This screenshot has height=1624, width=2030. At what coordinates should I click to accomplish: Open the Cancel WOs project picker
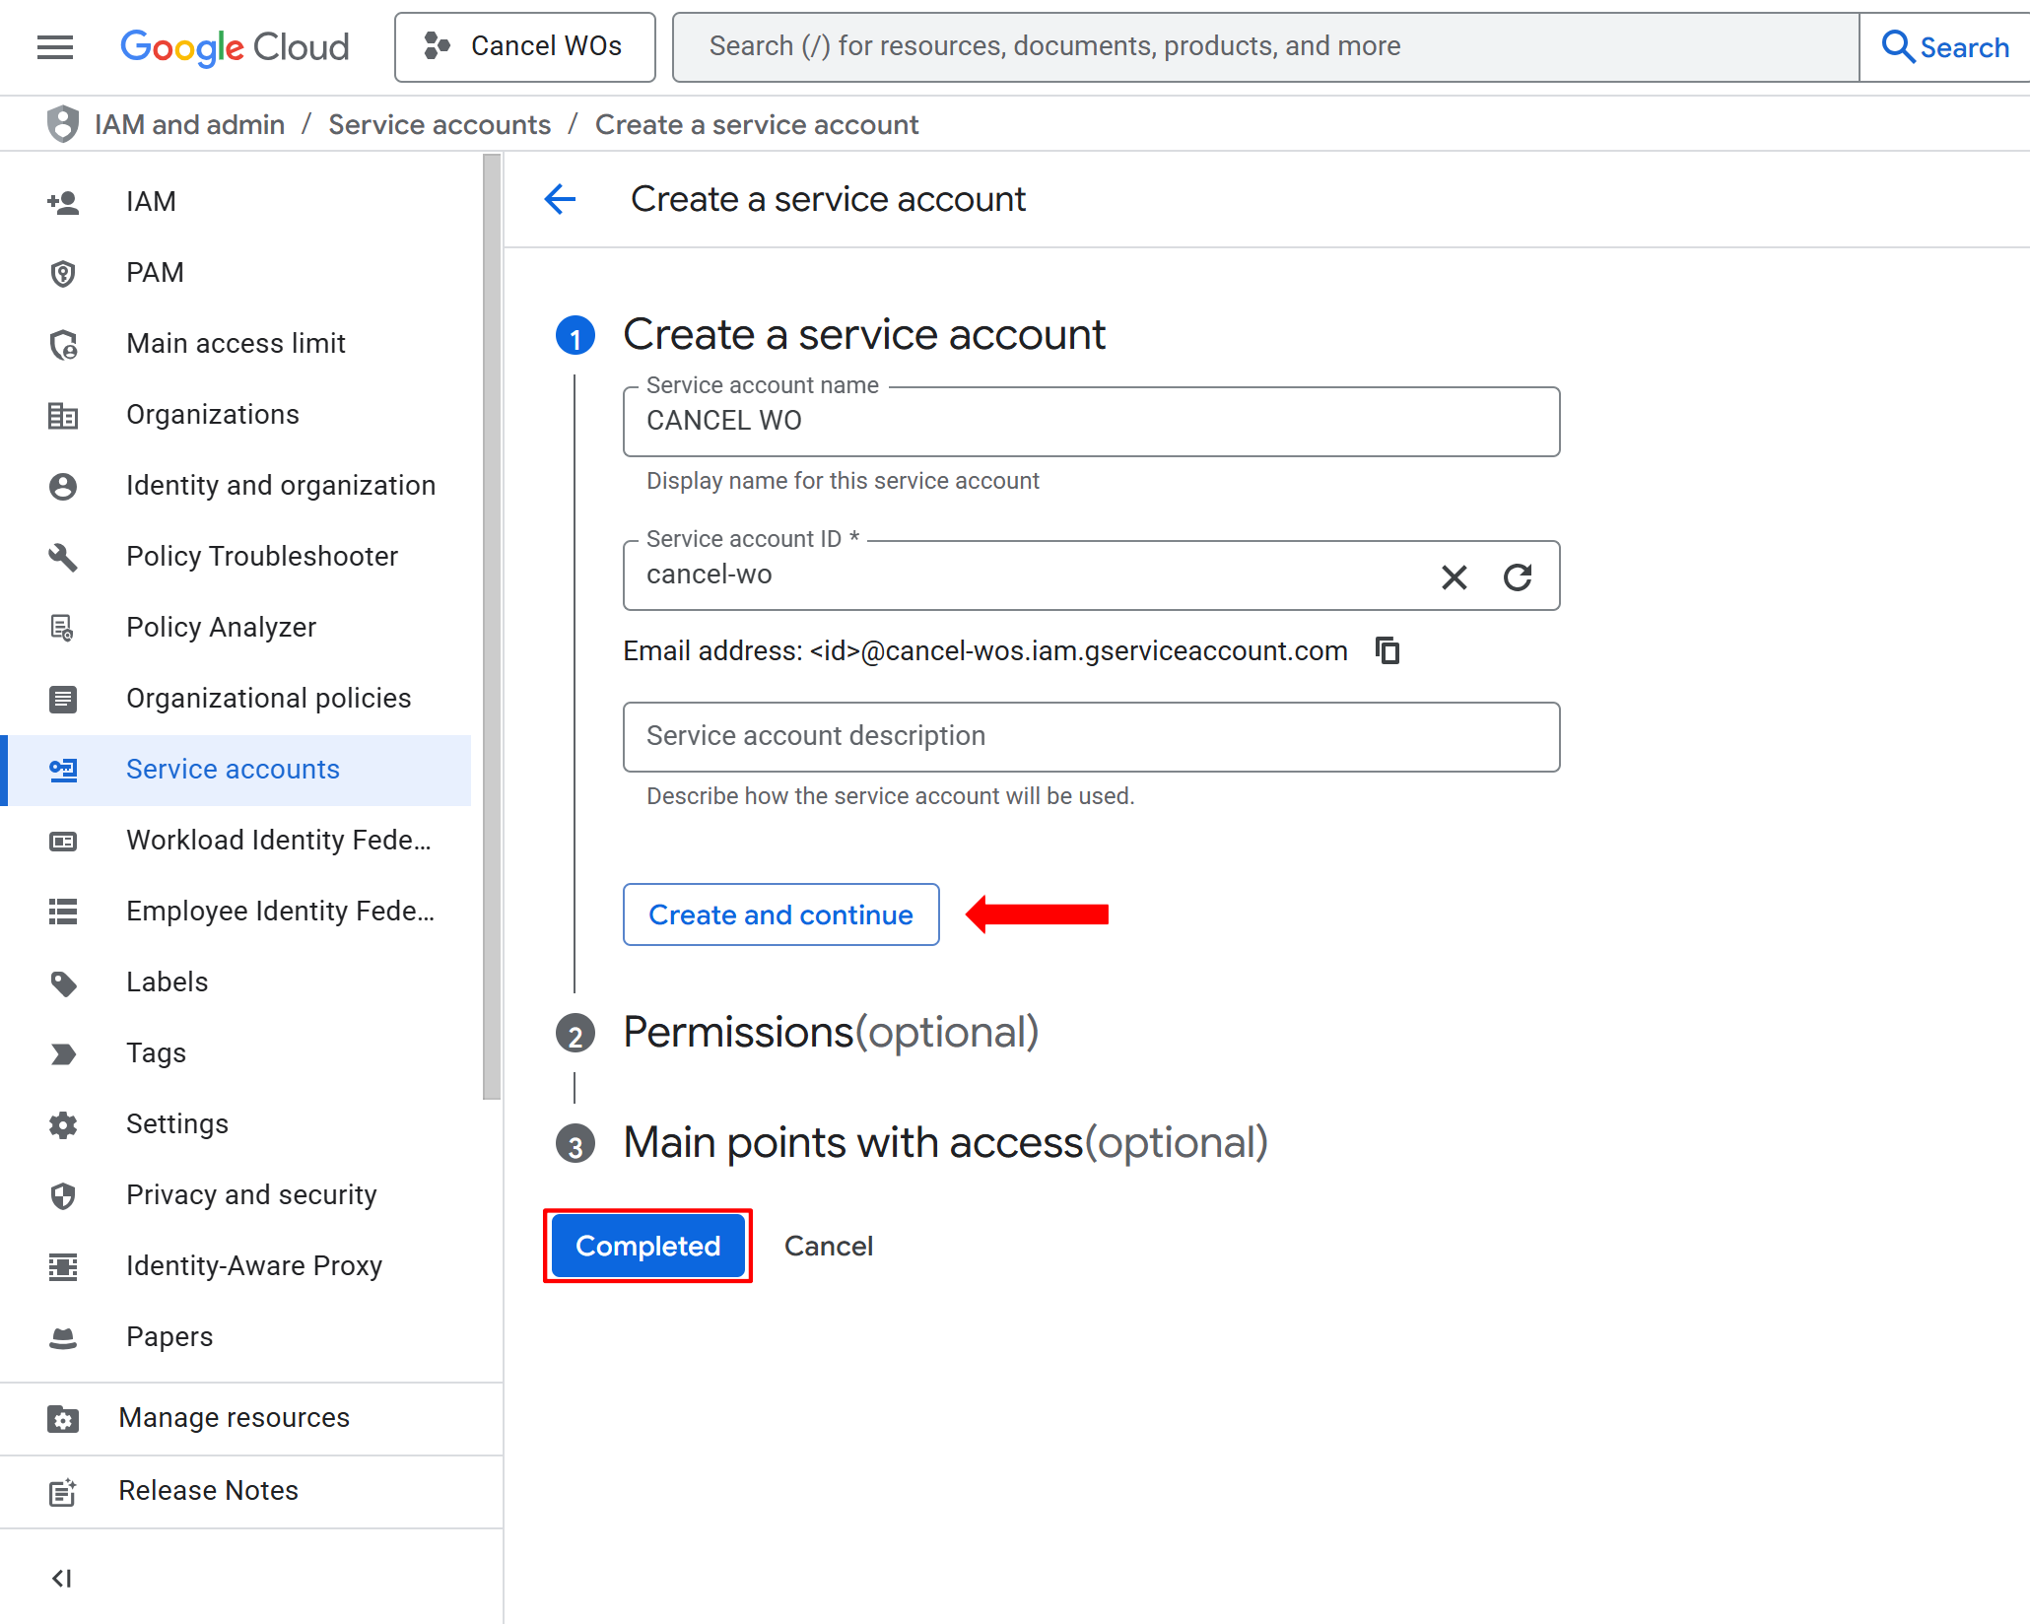[x=524, y=46]
